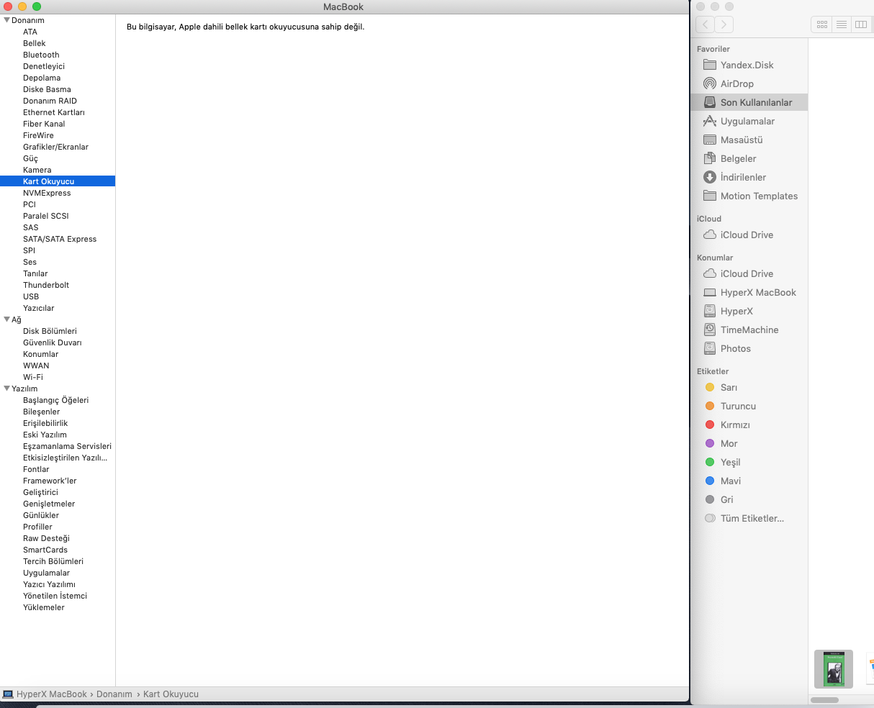Select the green book cover thumbnail in Finder
The width and height of the screenshot is (874, 708).
pos(834,668)
